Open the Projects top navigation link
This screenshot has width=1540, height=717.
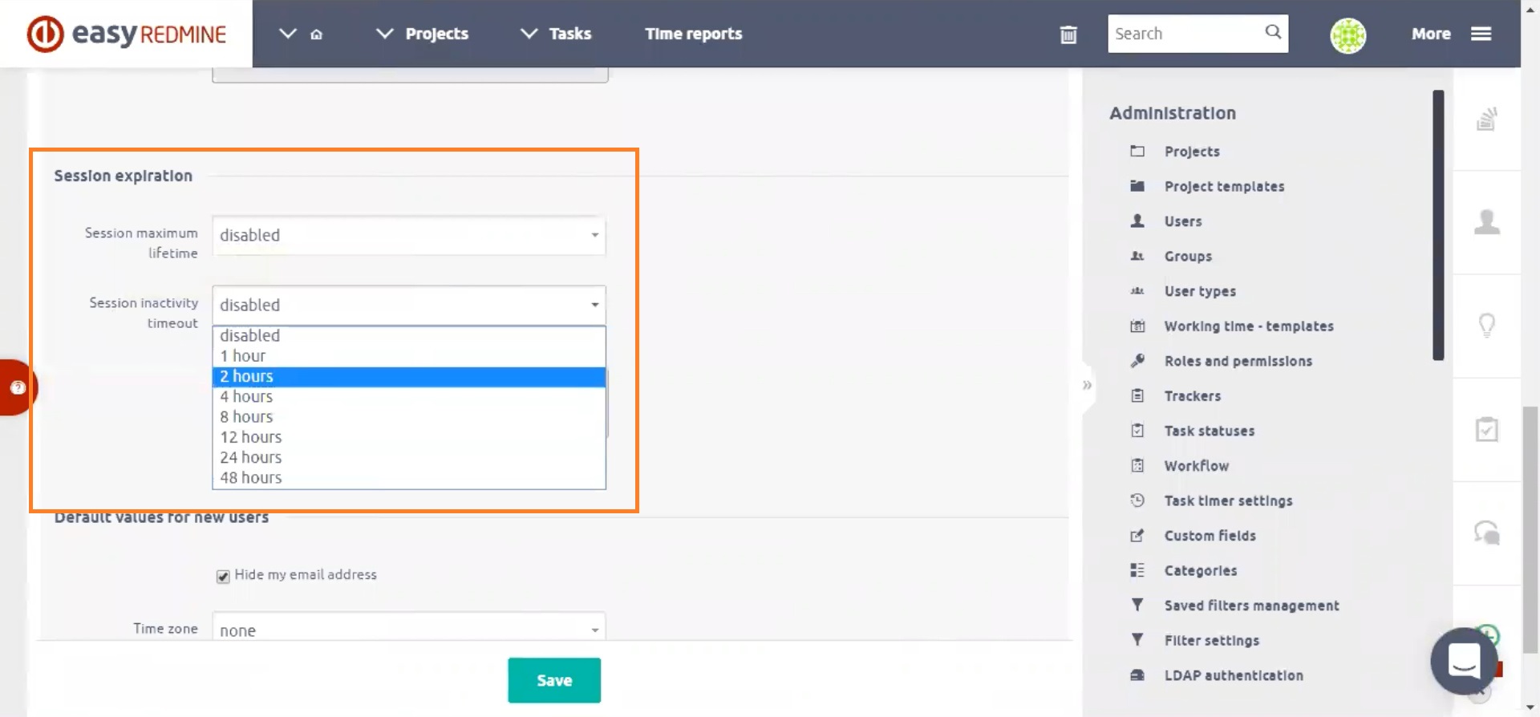437,34
